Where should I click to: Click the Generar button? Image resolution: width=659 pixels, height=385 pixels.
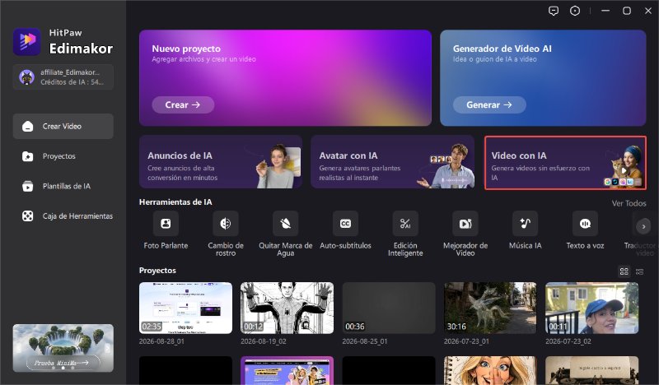(489, 105)
